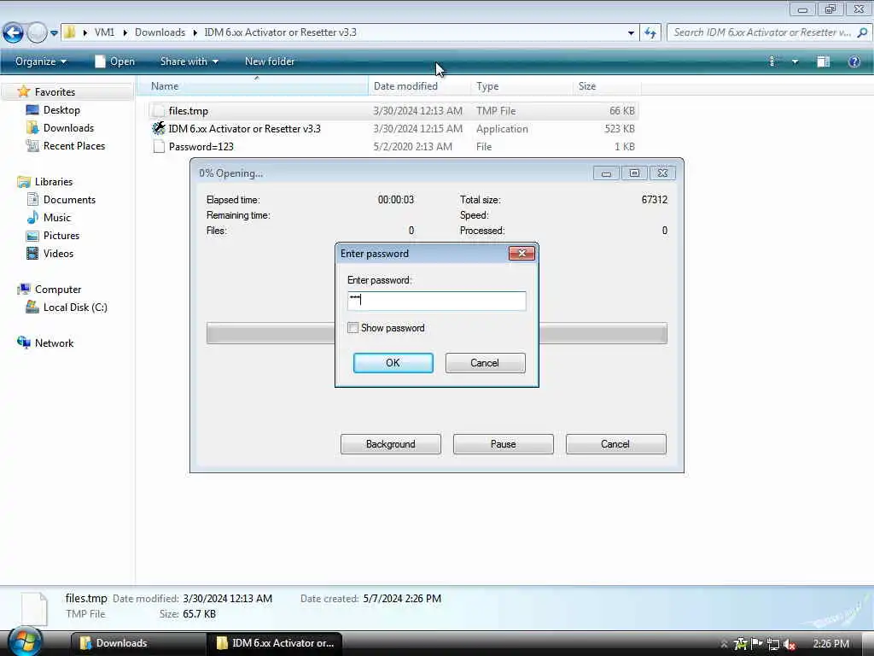Open the 2:26 PM taskbar clock
Image resolution: width=874 pixels, height=656 pixels.
(831, 644)
